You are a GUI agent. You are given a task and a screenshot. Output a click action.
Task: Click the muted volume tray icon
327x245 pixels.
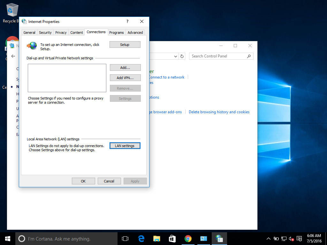(x=291, y=239)
